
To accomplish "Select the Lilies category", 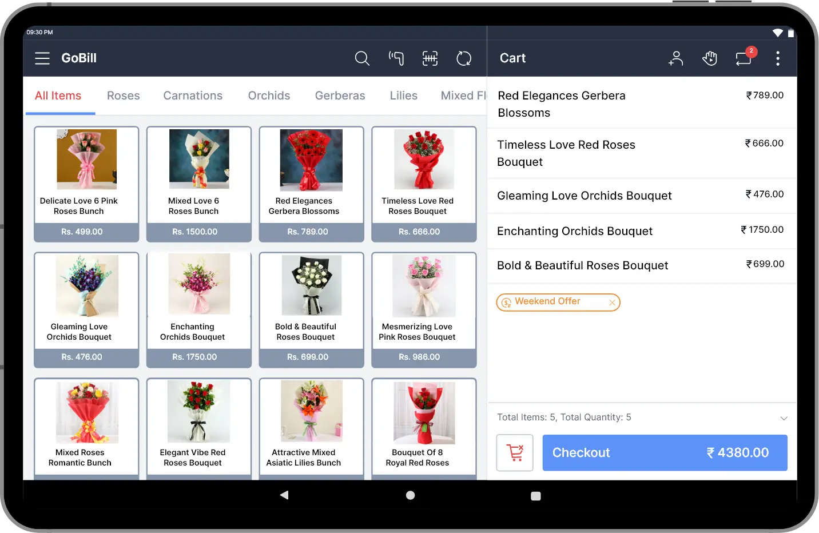I will pos(403,96).
